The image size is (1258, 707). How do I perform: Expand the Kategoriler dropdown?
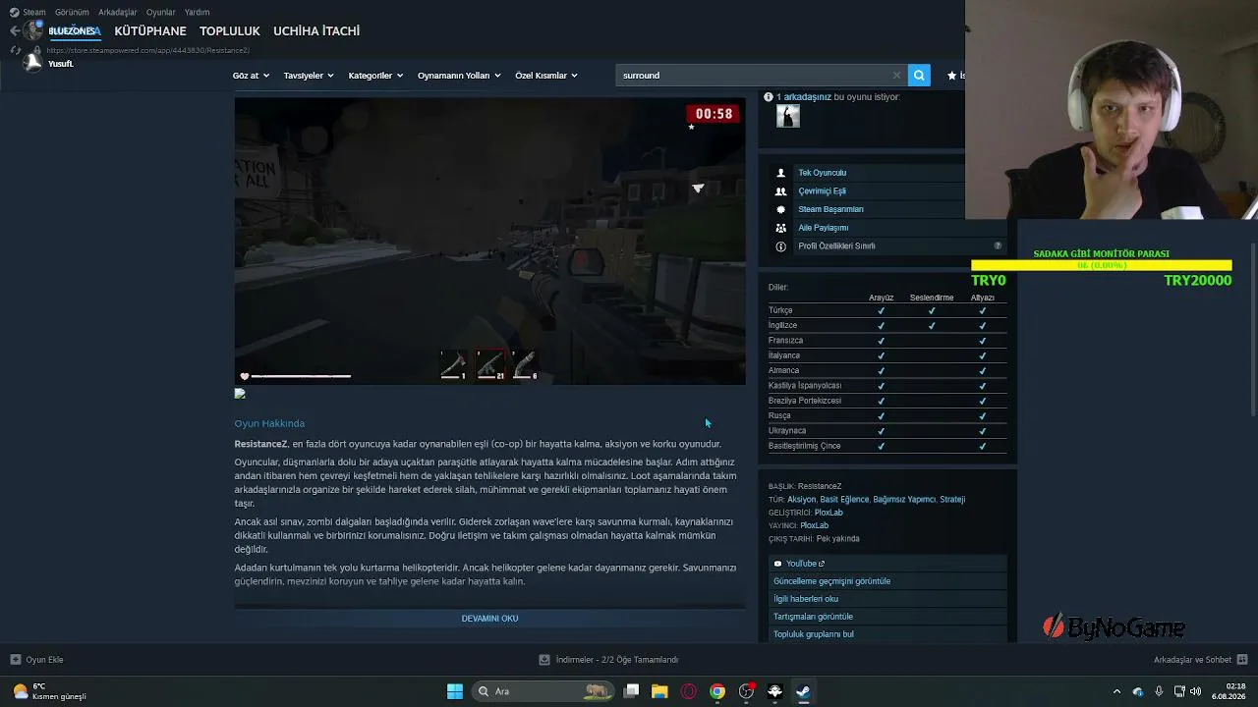click(374, 76)
